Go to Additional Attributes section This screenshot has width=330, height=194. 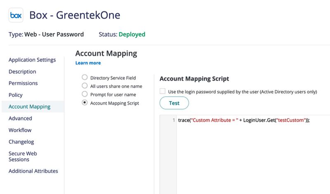coord(33,171)
